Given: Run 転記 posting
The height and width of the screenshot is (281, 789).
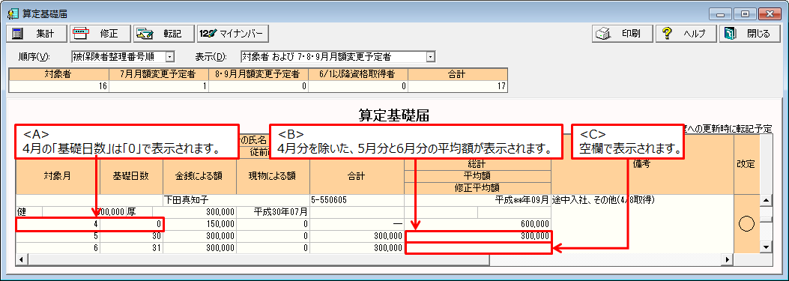Looking at the screenshot, I should click(164, 34).
